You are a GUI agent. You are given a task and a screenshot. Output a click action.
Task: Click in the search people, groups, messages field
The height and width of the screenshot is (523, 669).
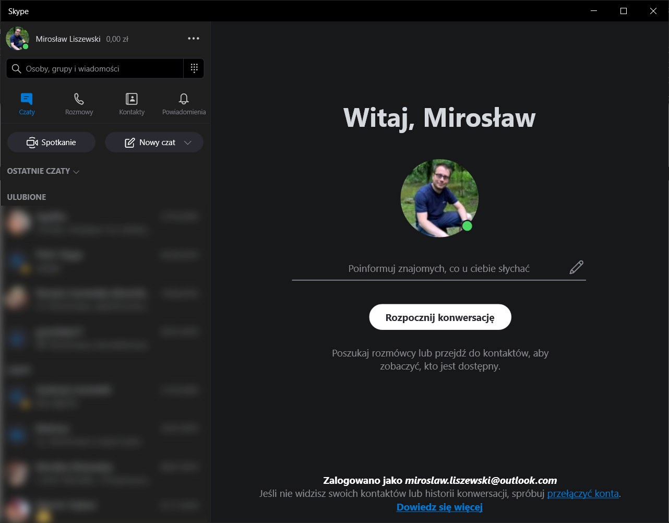point(95,68)
